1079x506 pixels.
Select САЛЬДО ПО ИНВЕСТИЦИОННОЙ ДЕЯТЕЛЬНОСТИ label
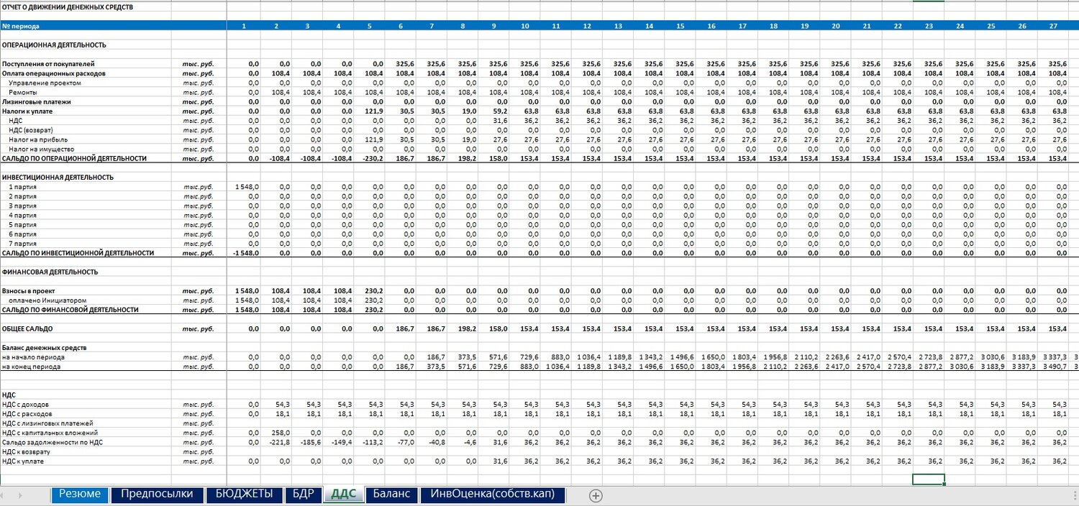[x=78, y=253]
